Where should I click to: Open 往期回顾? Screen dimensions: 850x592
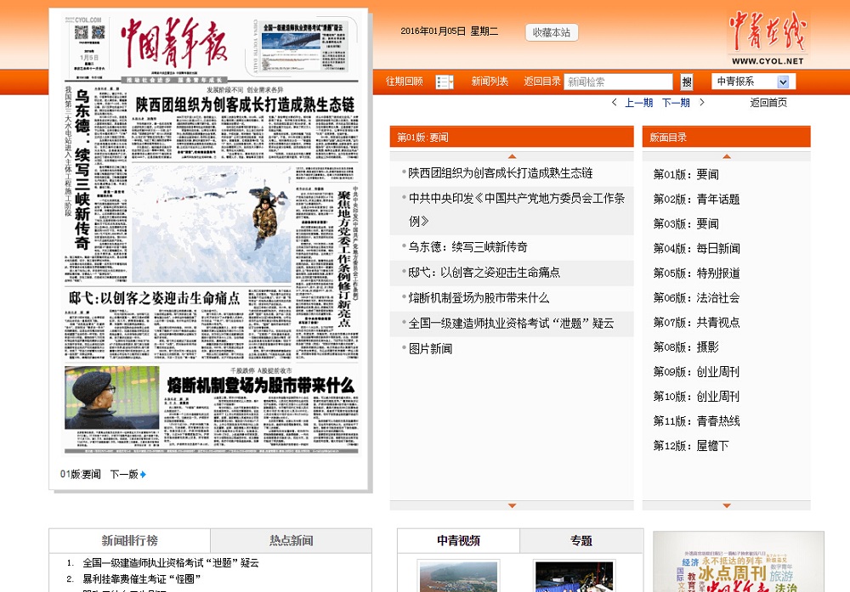(404, 82)
